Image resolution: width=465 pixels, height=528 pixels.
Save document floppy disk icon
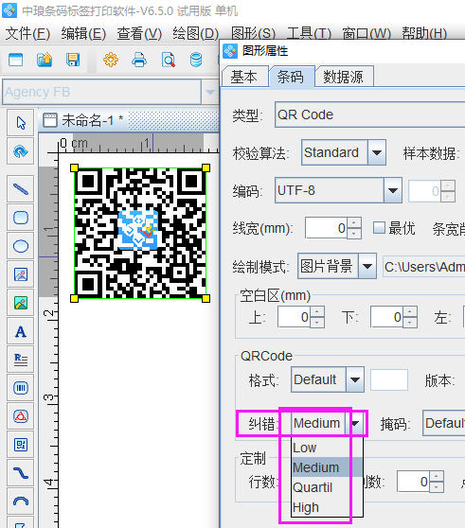tap(73, 60)
